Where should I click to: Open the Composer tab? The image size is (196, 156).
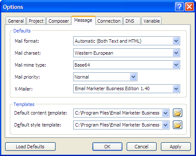click(x=59, y=21)
